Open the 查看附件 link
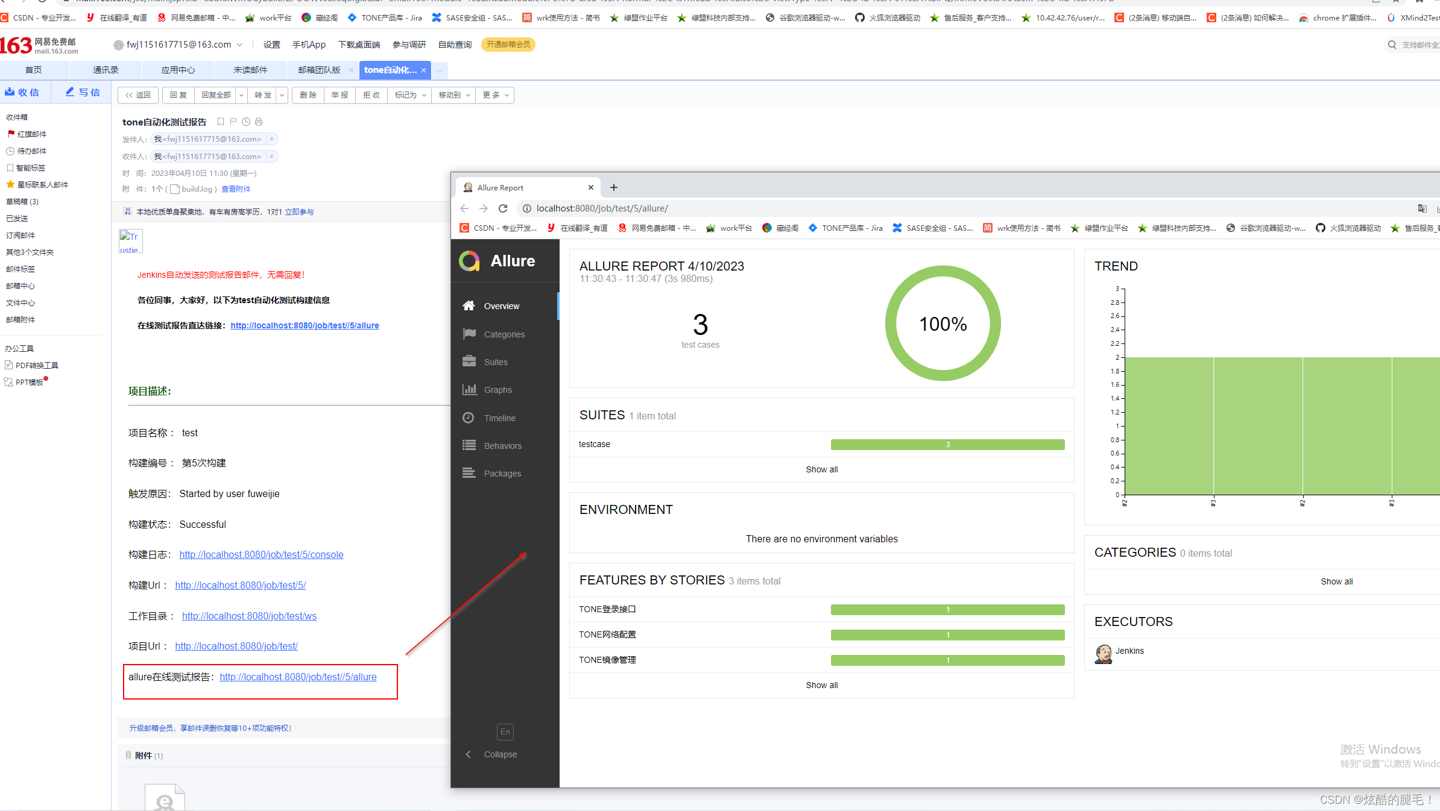The image size is (1440, 811). (236, 189)
